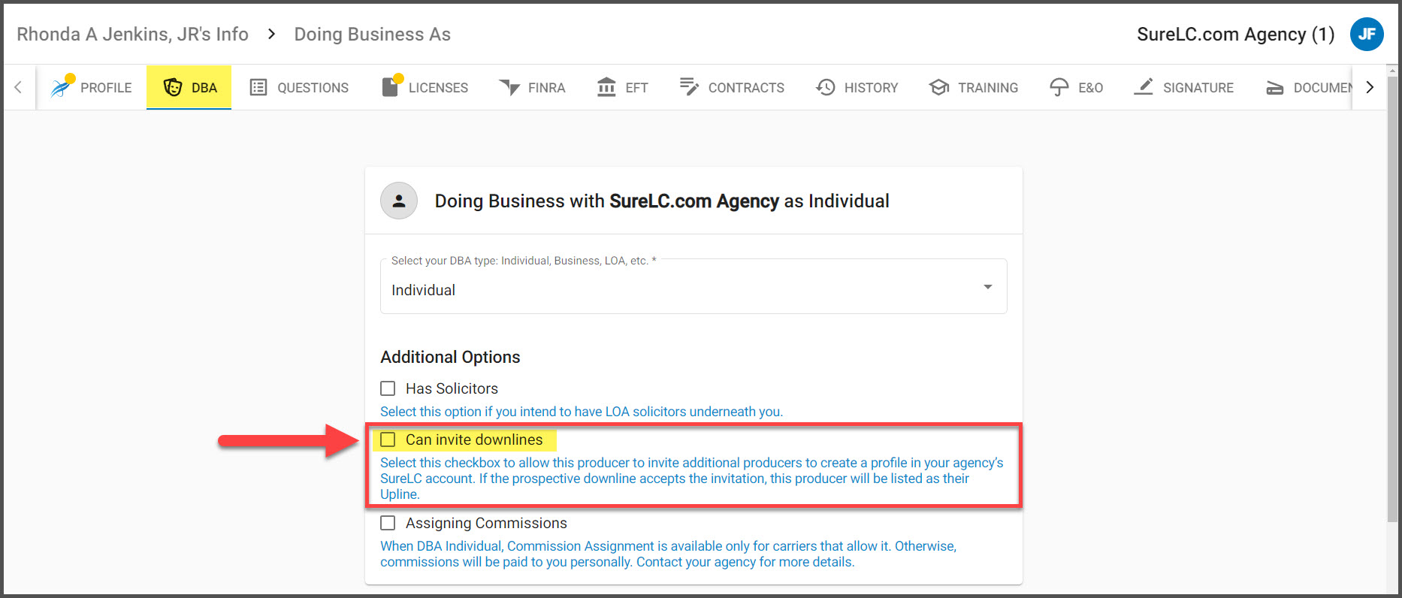The height and width of the screenshot is (598, 1402).
Task: Click the Signature pen icon
Action: [x=1144, y=86]
